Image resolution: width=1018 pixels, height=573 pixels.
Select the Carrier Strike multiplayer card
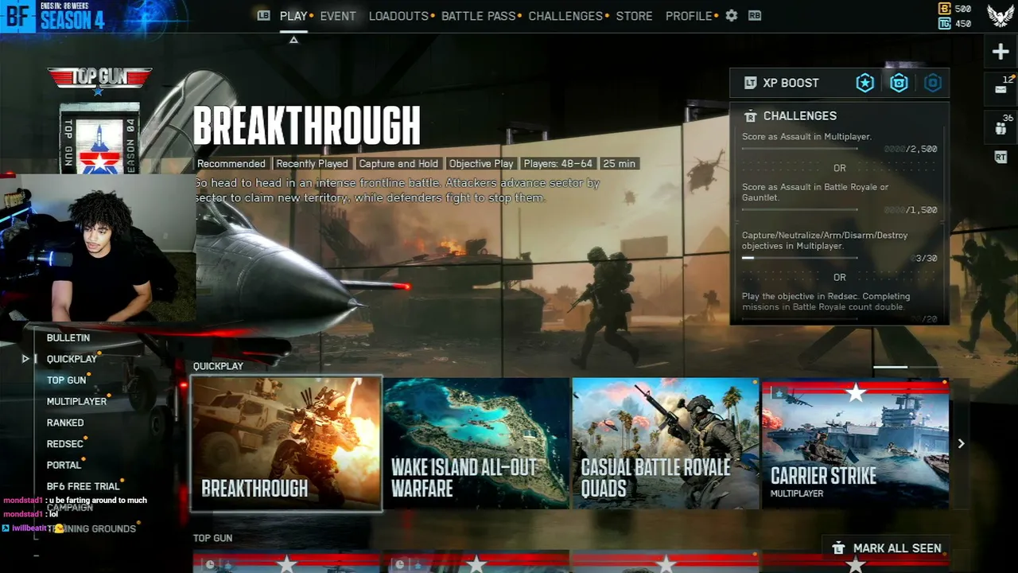855,443
